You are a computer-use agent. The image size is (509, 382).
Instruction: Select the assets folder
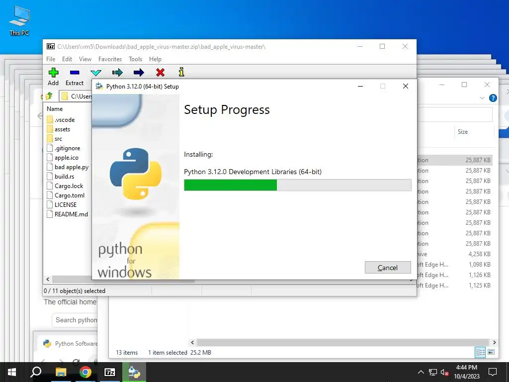[x=59, y=129]
